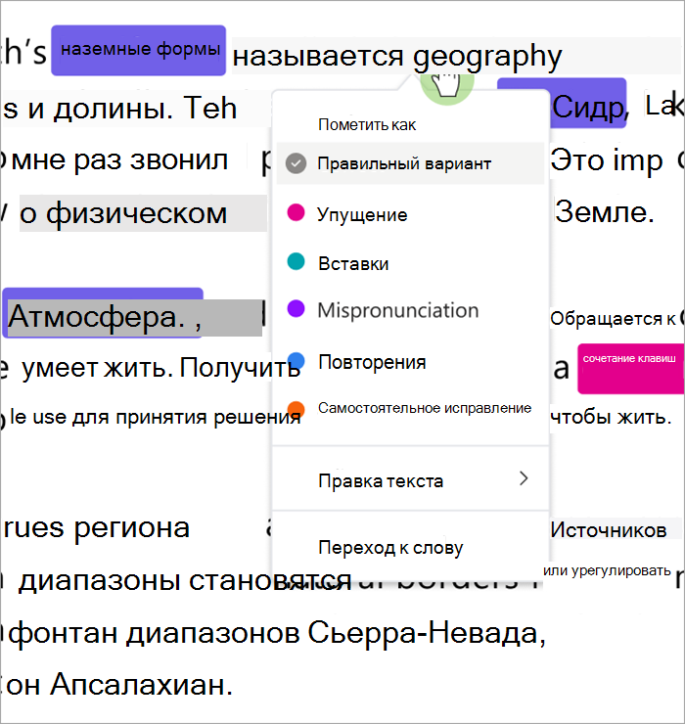Click the word 'фонтан' in the passage
This screenshot has width=685, height=724.
pyautogui.click(x=63, y=633)
